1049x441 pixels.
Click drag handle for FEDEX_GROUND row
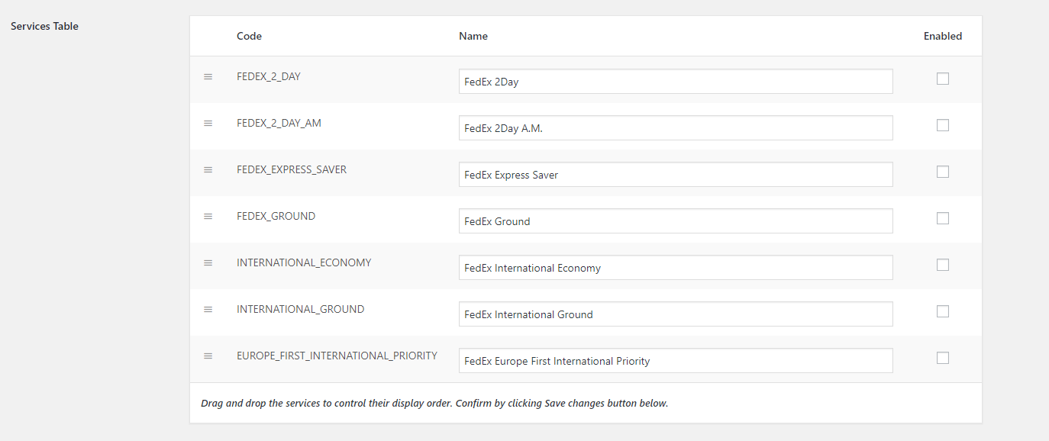point(208,216)
